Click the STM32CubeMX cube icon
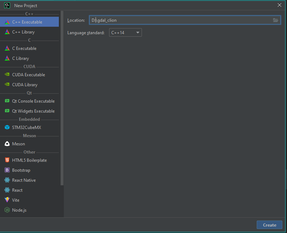The width and height of the screenshot is (287, 233). (x=7, y=127)
